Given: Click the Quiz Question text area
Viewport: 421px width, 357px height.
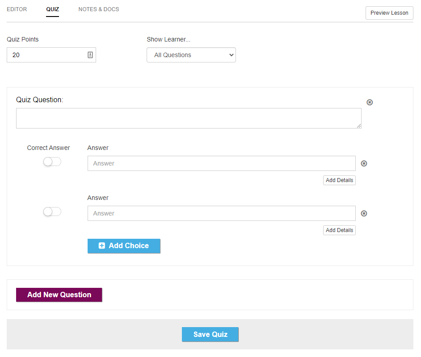Looking at the screenshot, I should tap(189, 118).
